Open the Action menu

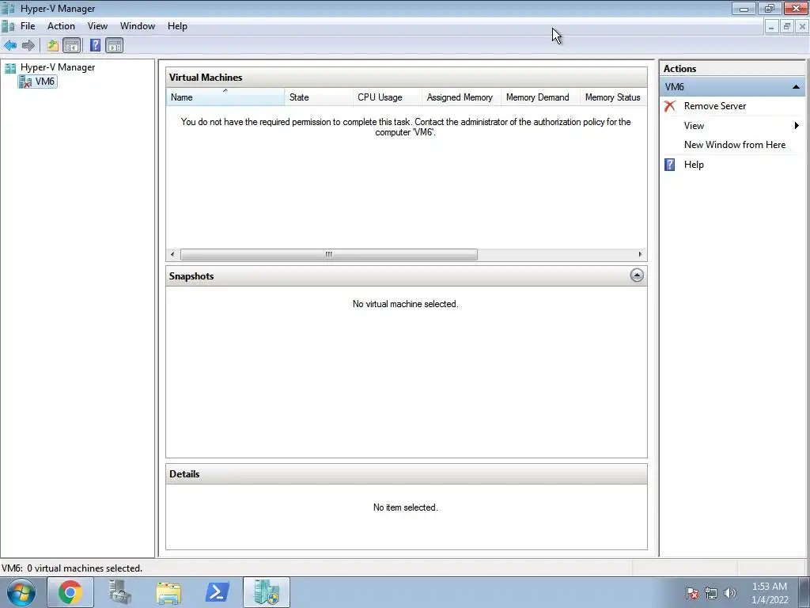pos(61,26)
